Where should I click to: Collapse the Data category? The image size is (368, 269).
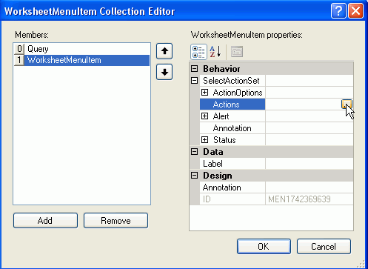195,151
